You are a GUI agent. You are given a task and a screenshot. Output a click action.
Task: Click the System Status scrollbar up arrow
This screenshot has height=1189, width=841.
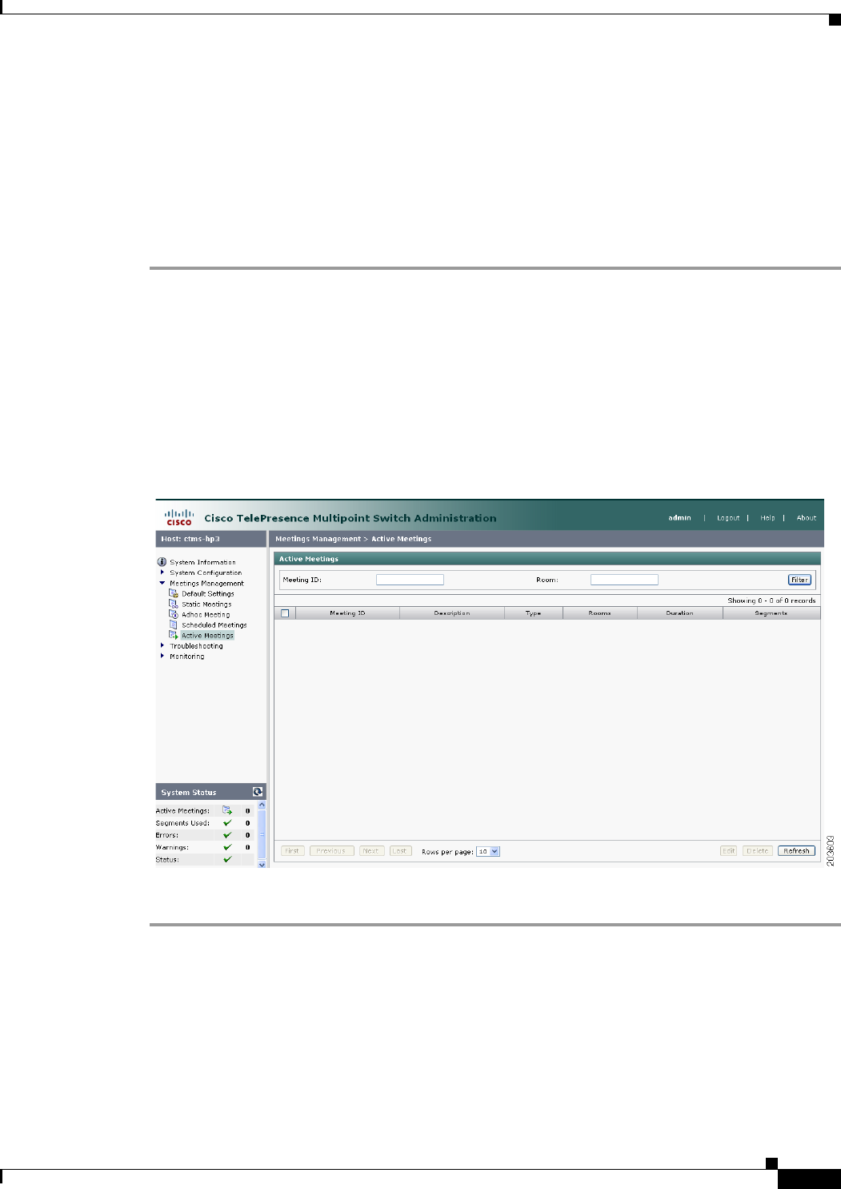click(x=262, y=805)
